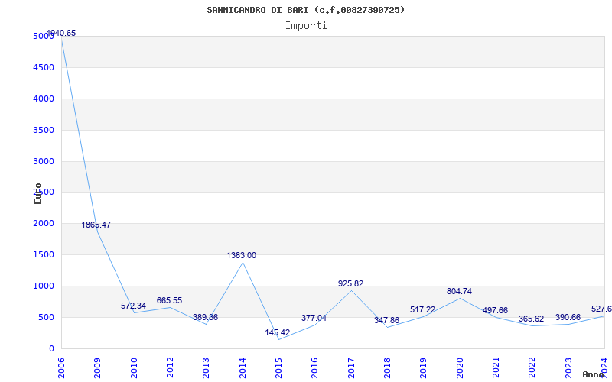Click the 0 y-axis tick label
The image size is (612, 382).
coord(51,349)
